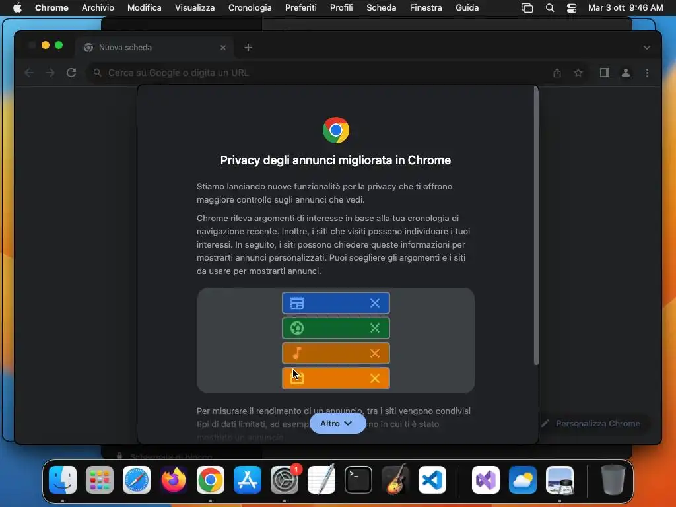Click Chrome icon in the Dock

[x=211, y=480]
